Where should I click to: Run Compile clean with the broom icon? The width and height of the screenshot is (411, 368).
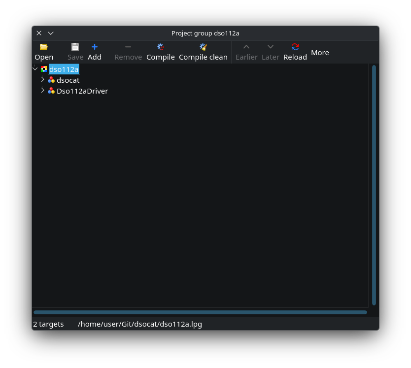point(203,52)
